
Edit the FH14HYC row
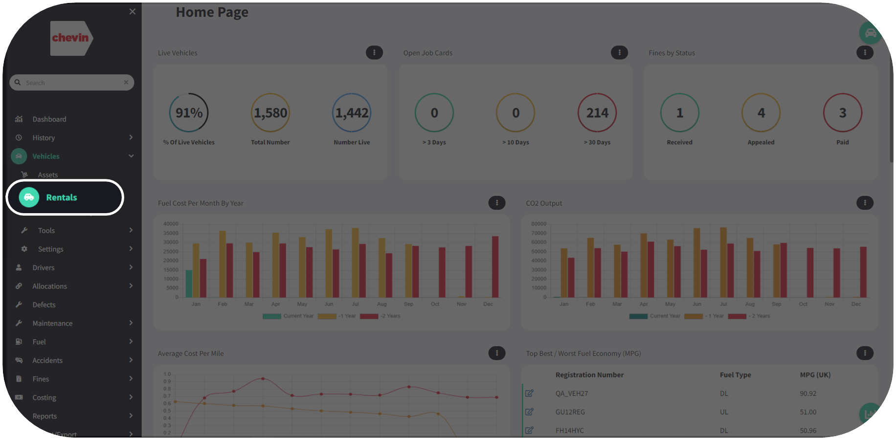(x=529, y=430)
